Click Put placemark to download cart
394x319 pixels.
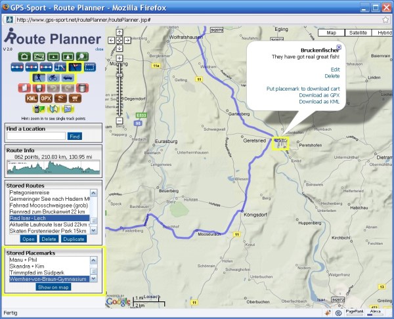coord(303,89)
